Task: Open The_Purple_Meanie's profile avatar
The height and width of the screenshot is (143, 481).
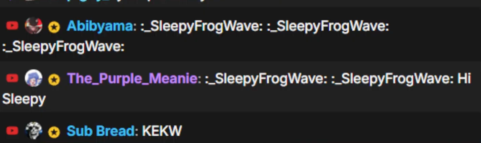Action: [x=34, y=78]
